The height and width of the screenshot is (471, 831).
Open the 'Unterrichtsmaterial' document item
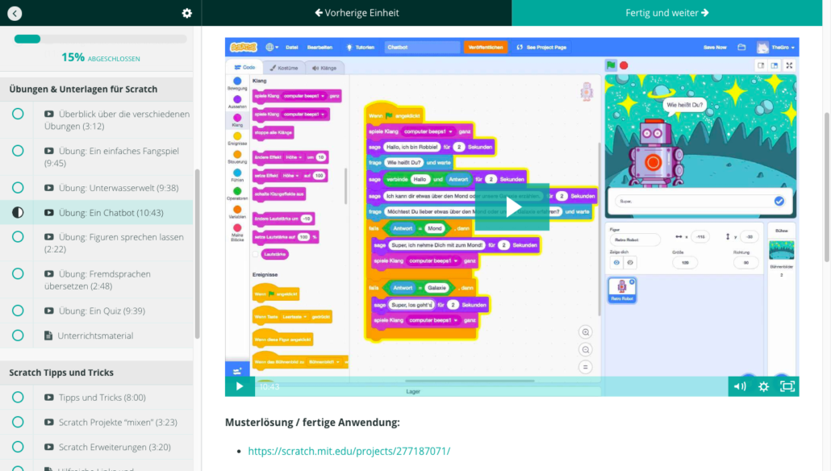95,336
